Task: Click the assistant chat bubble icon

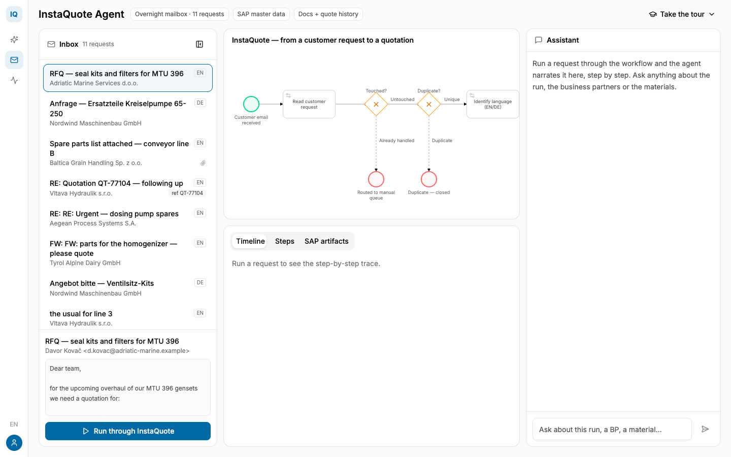Action: (539, 40)
